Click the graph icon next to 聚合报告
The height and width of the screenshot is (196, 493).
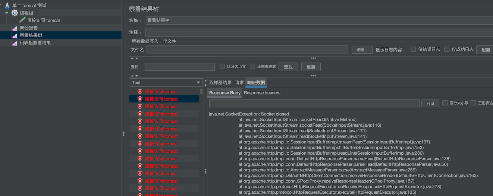tap(15, 28)
